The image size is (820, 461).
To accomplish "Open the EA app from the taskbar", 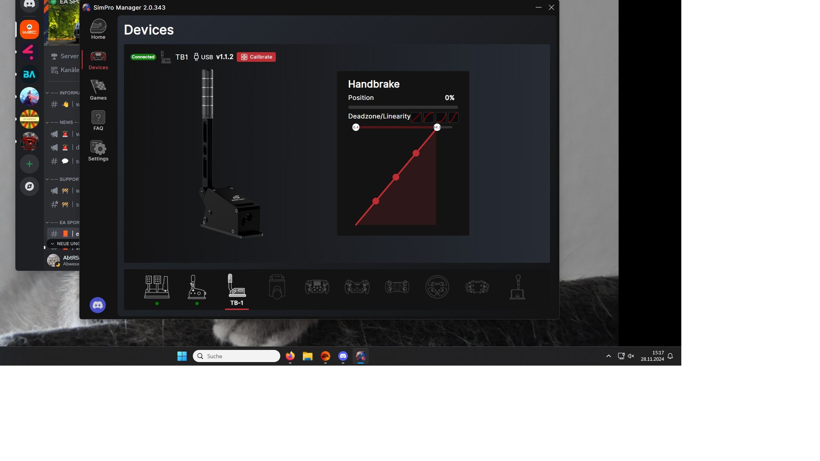I will [325, 356].
